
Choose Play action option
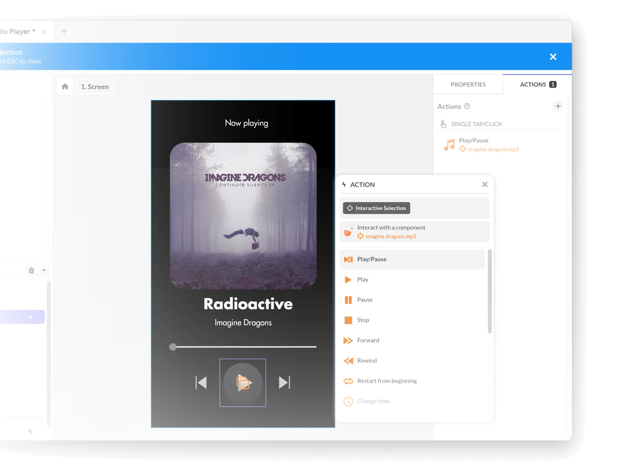coord(412,280)
